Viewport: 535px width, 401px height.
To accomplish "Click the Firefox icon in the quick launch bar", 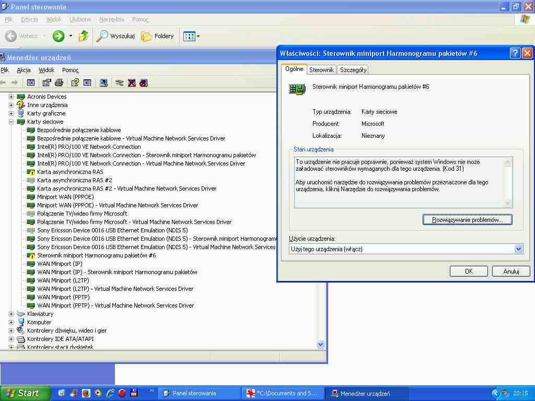I will click(x=86, y=393).
